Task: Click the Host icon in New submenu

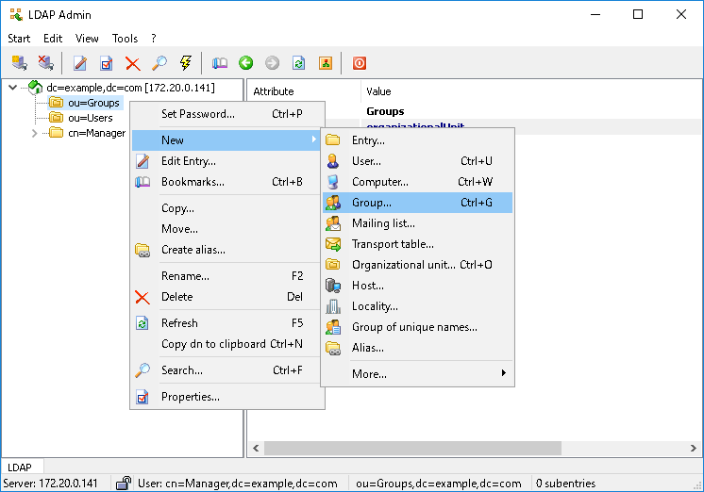Action: 333,286
